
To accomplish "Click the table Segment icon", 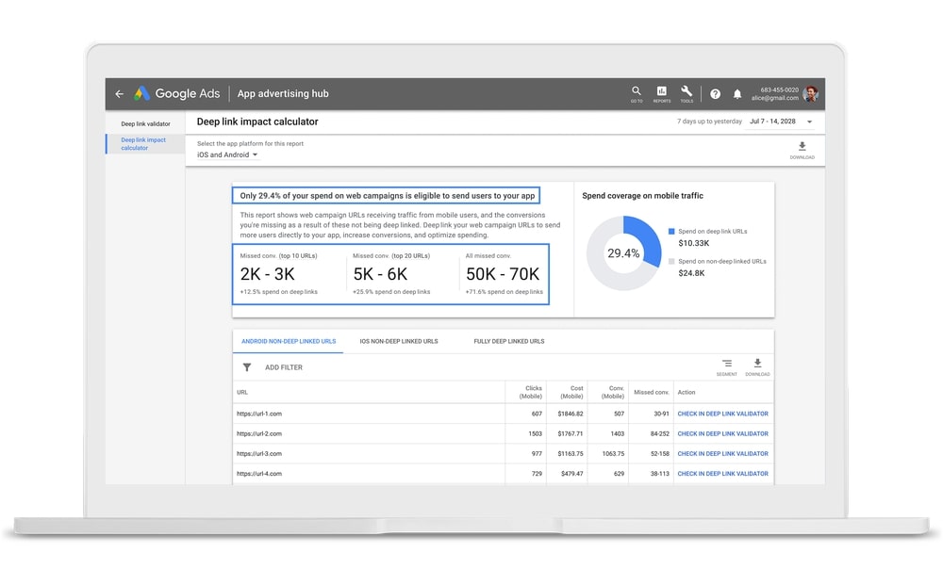I will pyautogui.click(x=726, y=365).
